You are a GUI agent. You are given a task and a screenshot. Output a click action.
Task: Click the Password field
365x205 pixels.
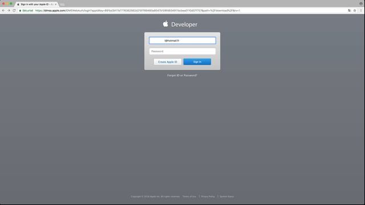(182, 51)
